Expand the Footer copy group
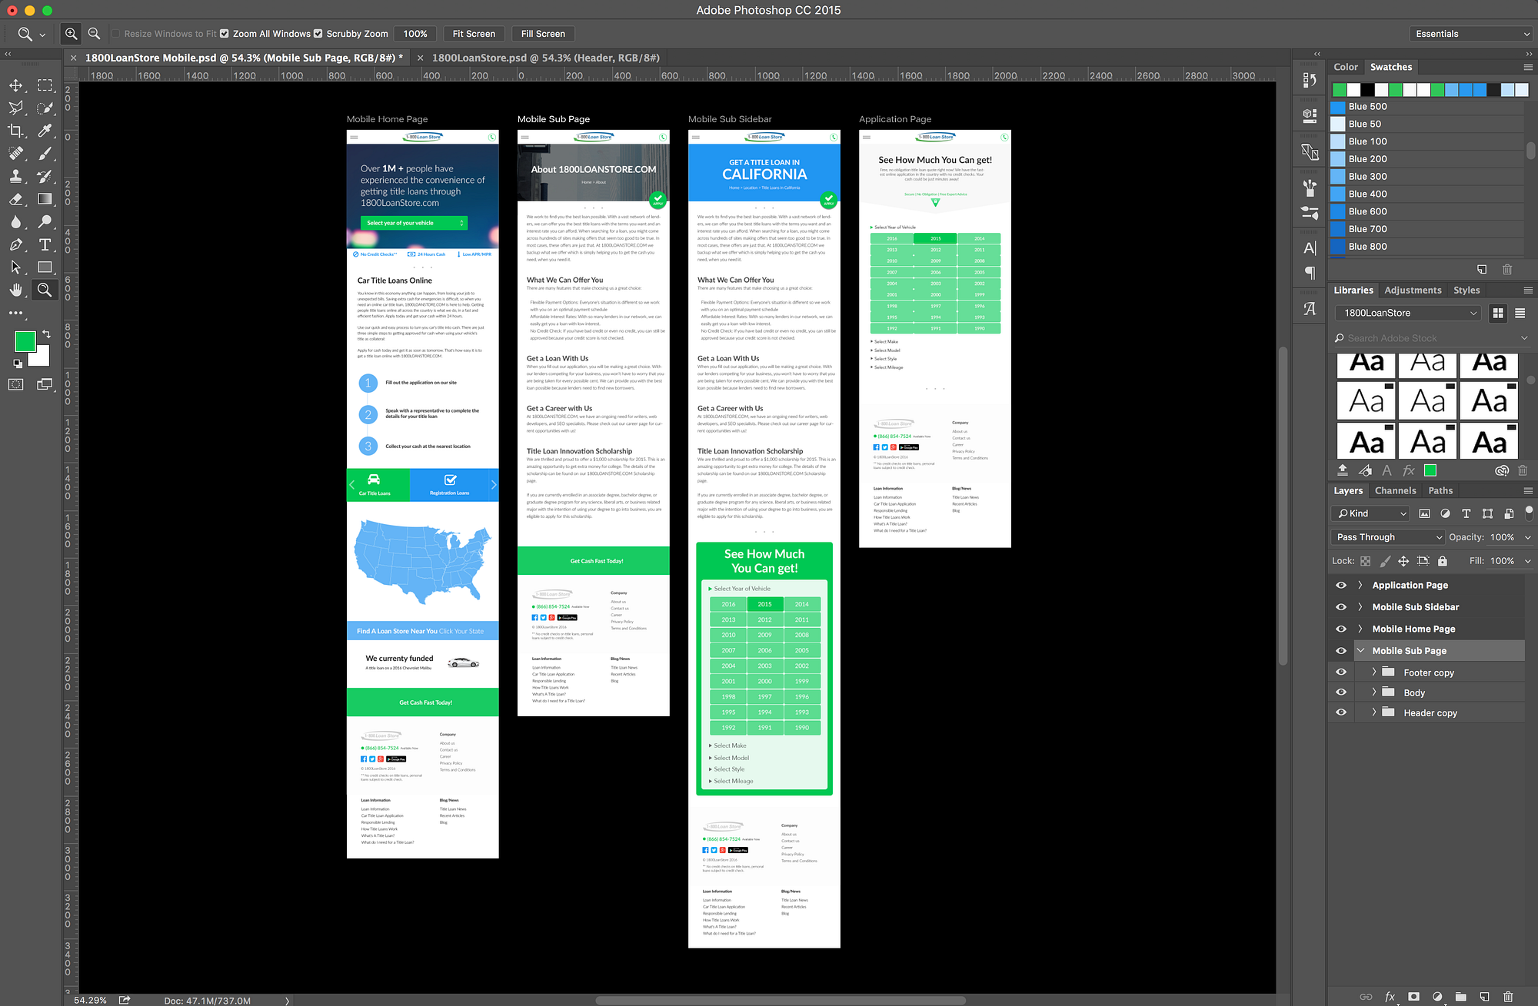Viewport: 1538px width, 1006px height. tap(1374, 672)
